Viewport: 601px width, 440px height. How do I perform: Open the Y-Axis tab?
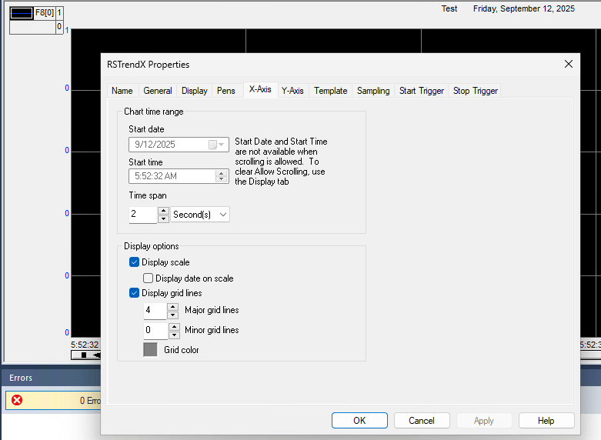point(292,91)
